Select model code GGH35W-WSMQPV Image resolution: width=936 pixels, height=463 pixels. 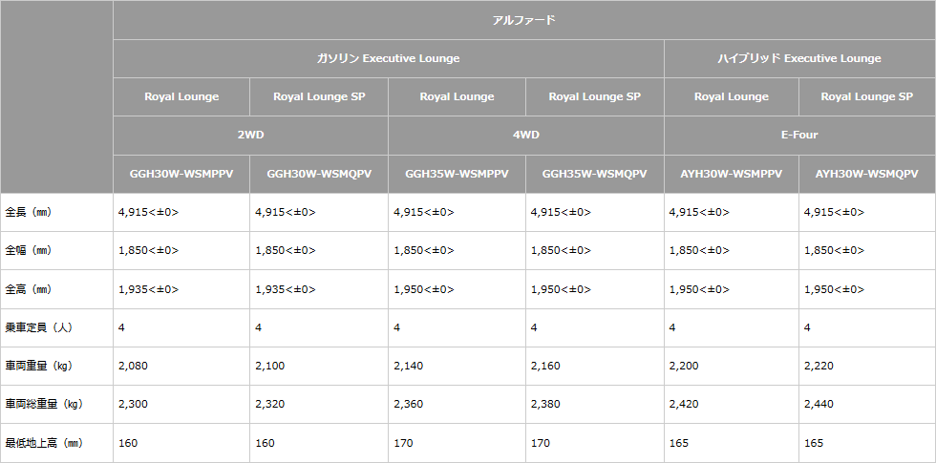594,174
